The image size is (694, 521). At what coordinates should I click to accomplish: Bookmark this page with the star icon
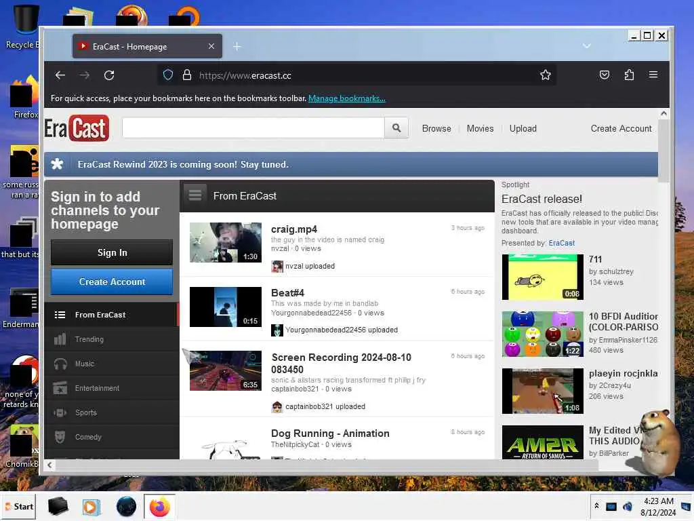point(546,75)
